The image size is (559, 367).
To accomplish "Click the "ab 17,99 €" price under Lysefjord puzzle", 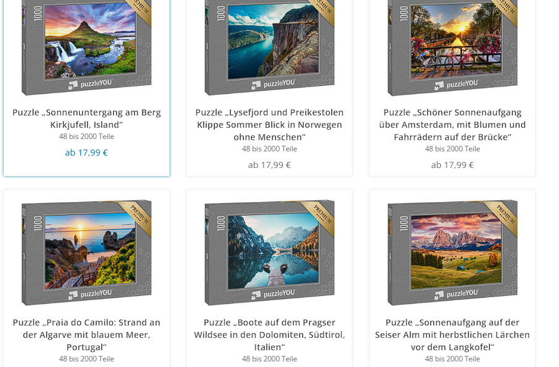I will point(270,165).
